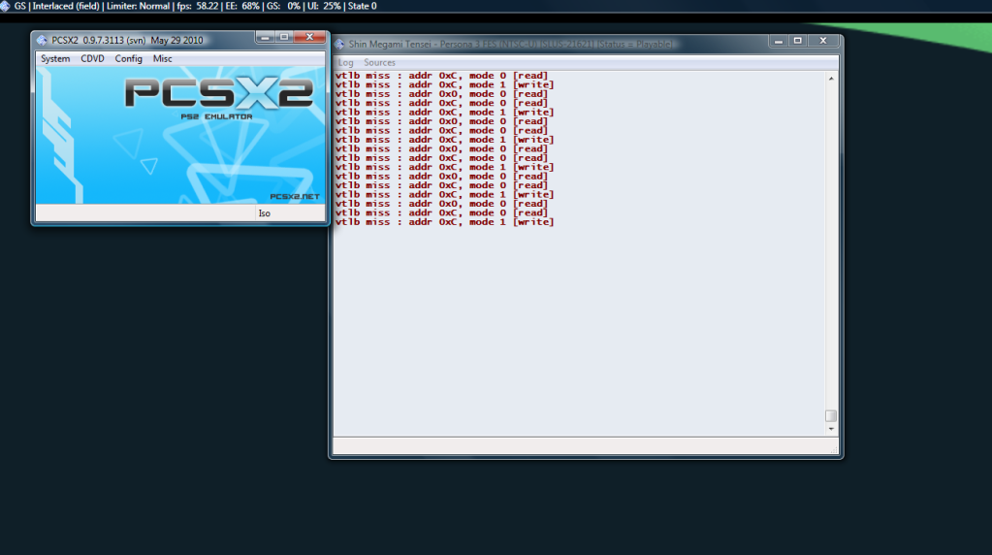This screenshot has height=555, width=992.
Task: Click console window resize grip corner
Action: click(834, 449)
